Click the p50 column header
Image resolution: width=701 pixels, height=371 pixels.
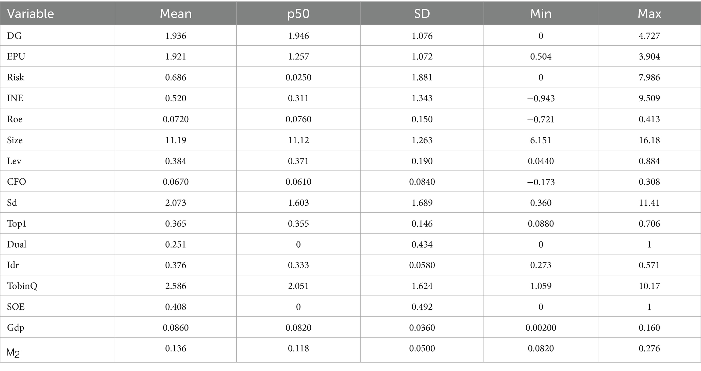(x=298, y=14)
